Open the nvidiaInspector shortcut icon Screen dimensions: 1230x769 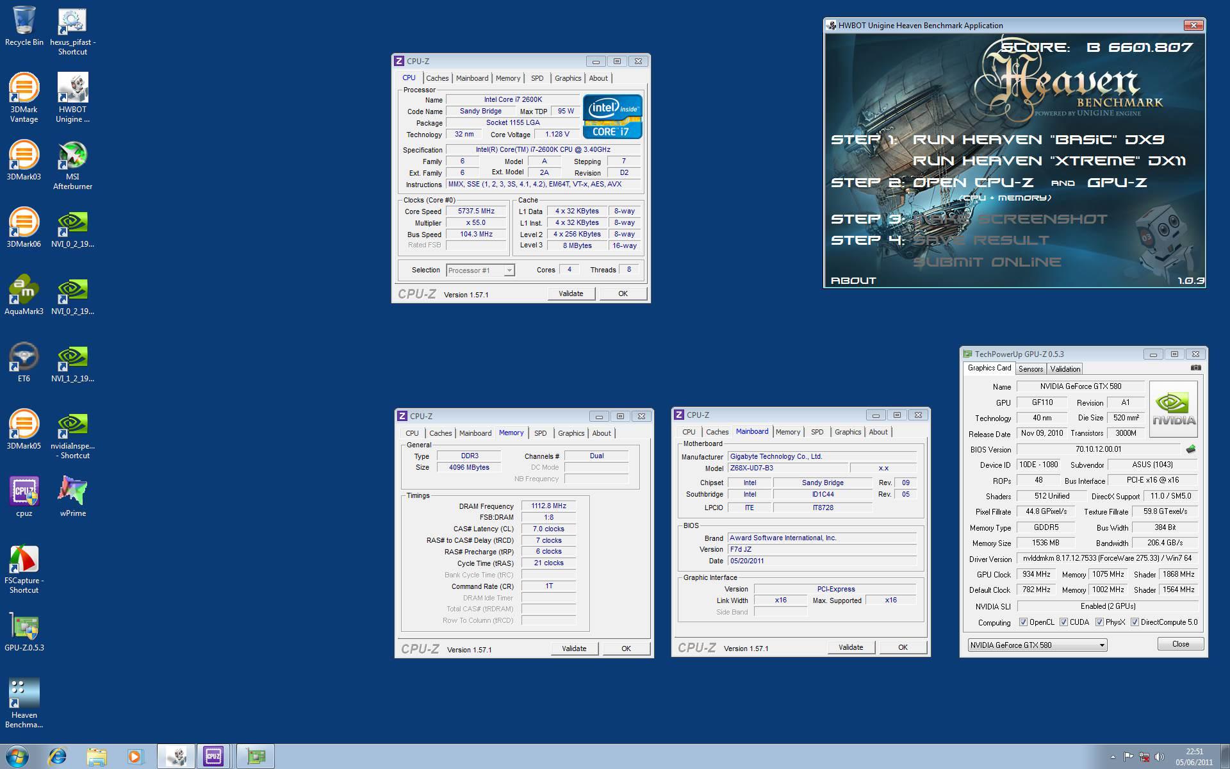coord(72,436)
